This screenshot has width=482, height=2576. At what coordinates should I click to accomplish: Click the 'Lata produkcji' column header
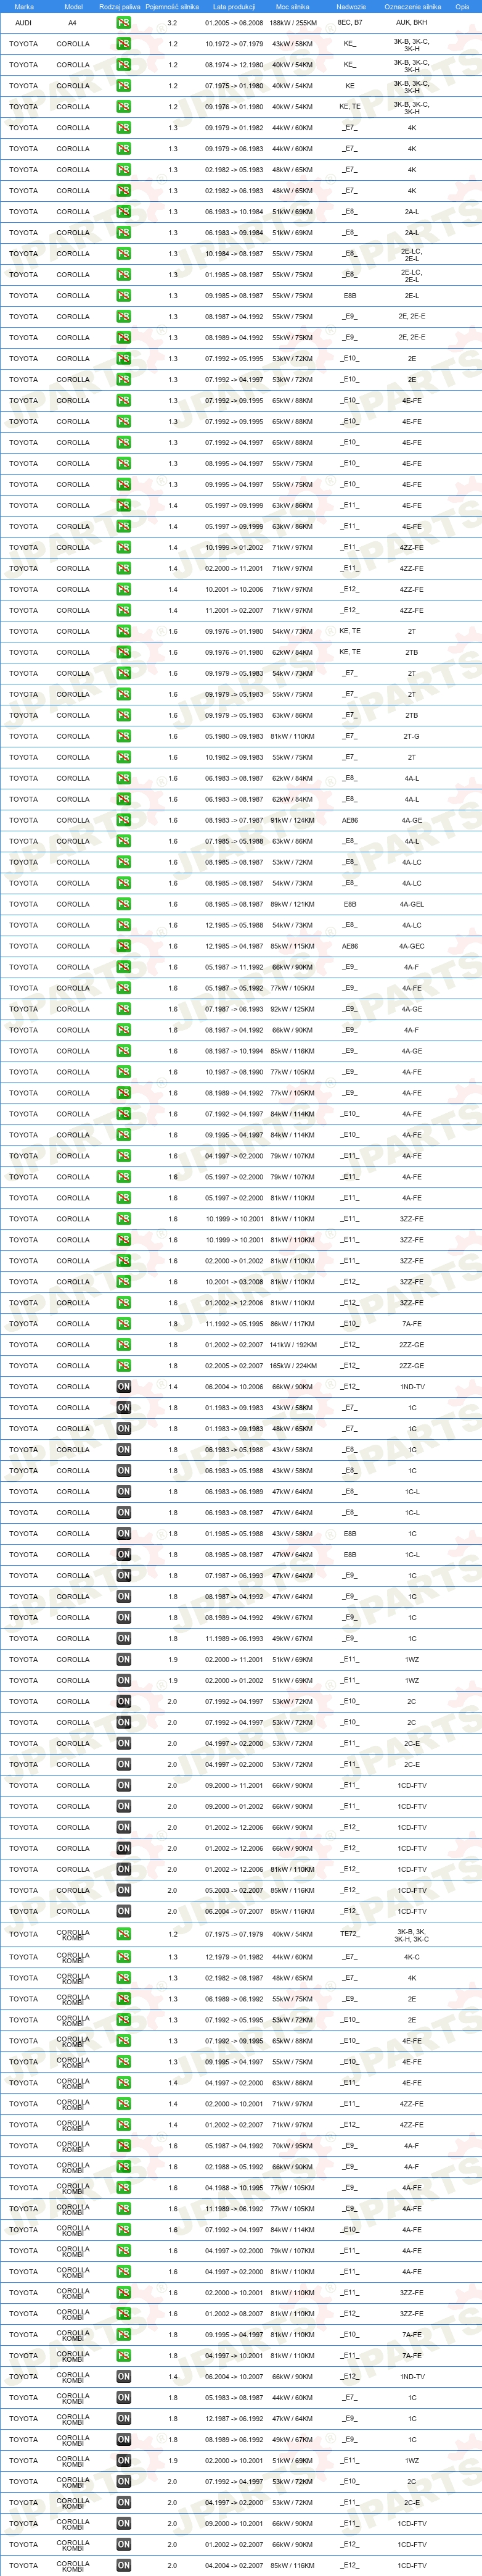[x=234, y=6]
